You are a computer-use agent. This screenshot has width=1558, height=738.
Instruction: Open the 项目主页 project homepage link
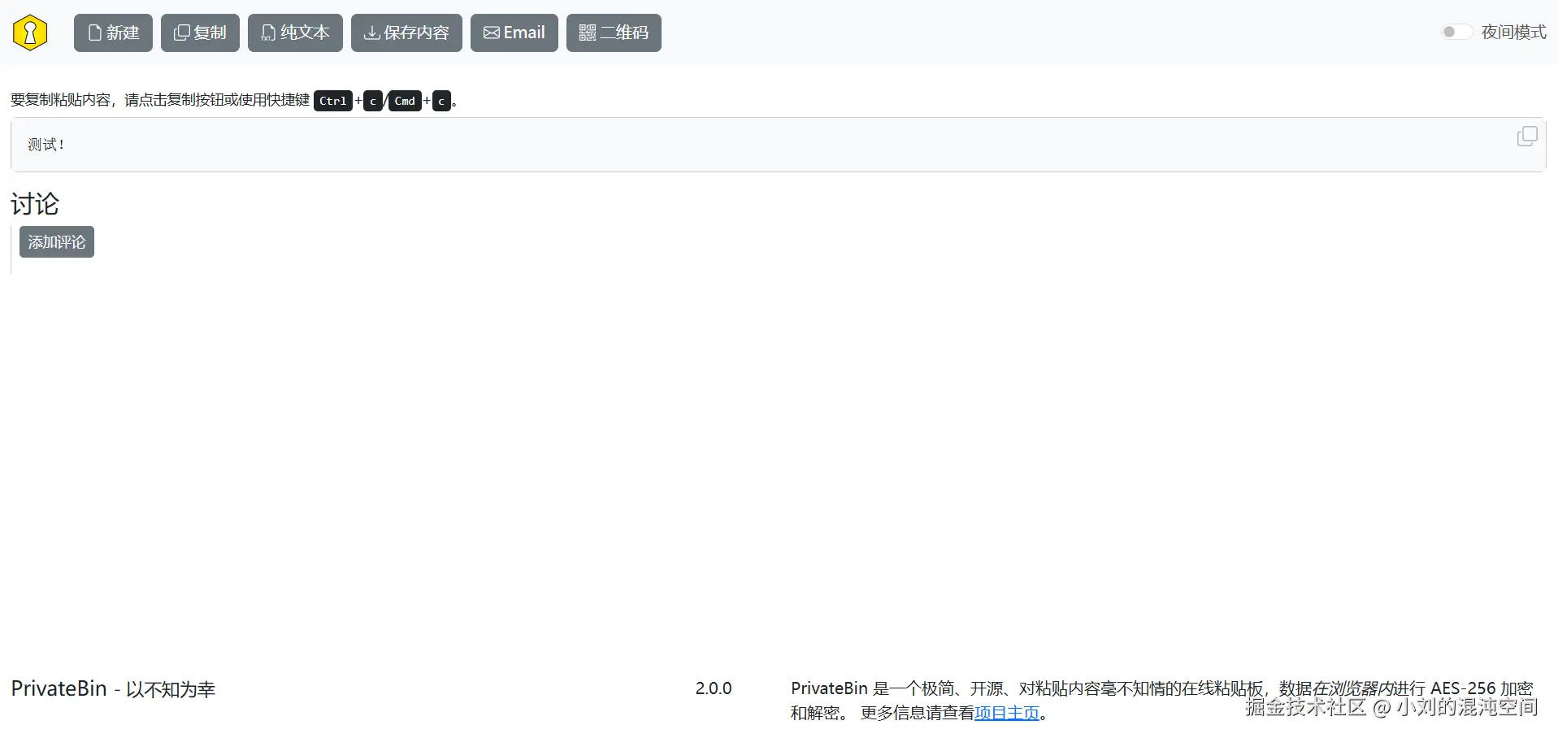pyautogui.click(x=1006, y=713)
